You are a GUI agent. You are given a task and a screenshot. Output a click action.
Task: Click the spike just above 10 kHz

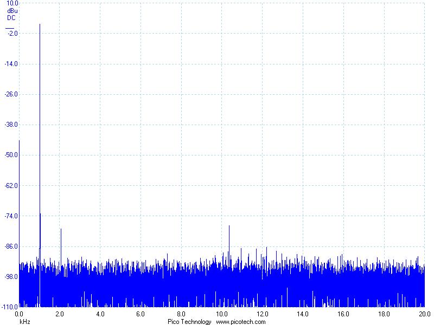coord(229,243)
